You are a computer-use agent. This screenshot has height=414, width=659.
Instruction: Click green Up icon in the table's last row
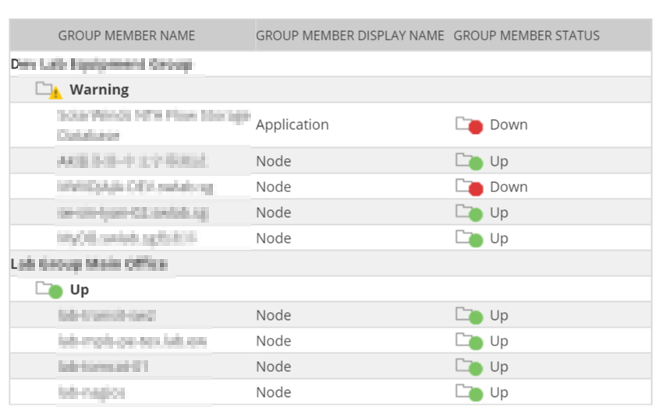(x=469, y=393)
